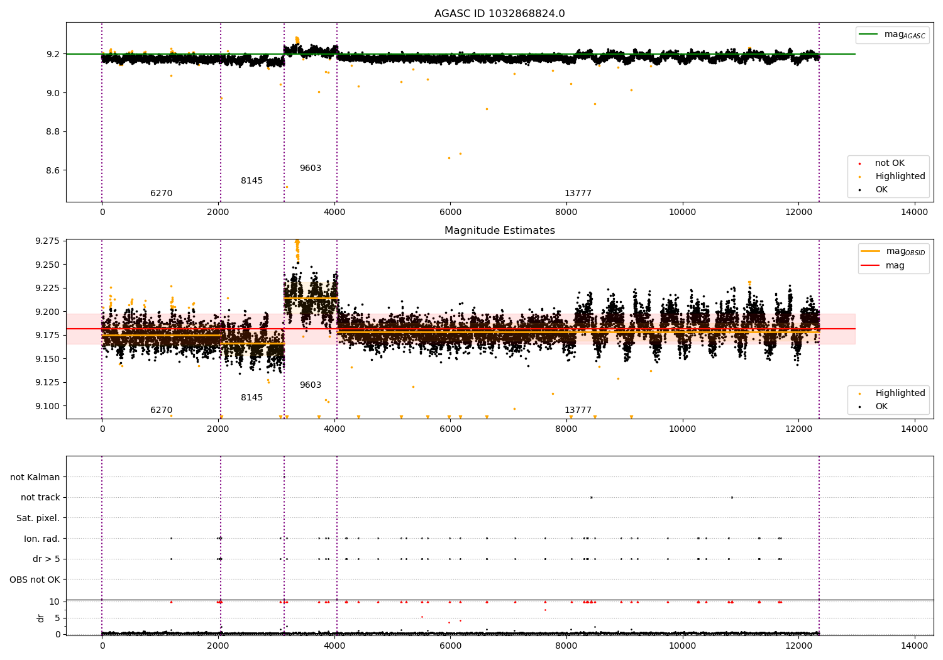Select the mag OBSID legend label
The image size is (943, 660).
pyautogui.click(x=905, y=251)
